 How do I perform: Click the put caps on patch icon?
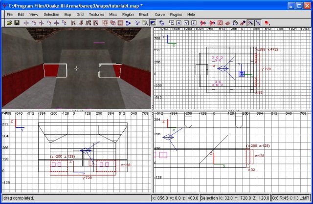tap(243, 23)
